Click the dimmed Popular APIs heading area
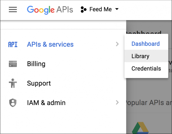The image size is (172, 134). [x=149, y=103]
